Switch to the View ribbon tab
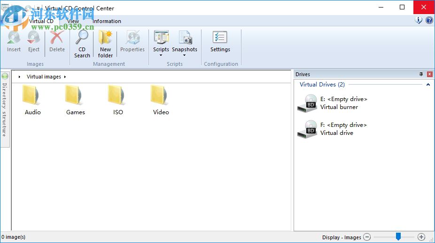The image size is (435, 243). coord(73,21)
